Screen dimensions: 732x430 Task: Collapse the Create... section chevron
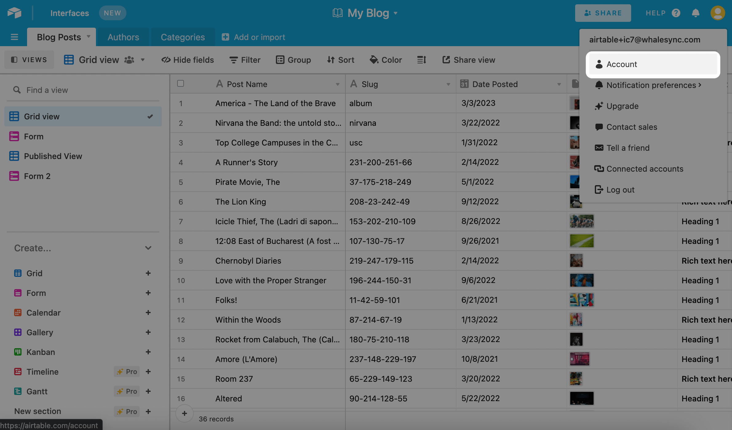pyautogui.click(x=149, y=248)
